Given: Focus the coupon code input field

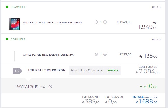Looking at the screenshot, I should tap(87, 70).
